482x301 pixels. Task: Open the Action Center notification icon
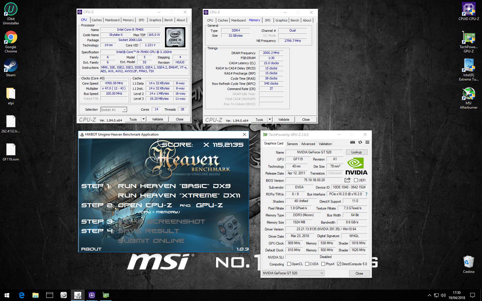pyautogui.click(x=472, y=295)
